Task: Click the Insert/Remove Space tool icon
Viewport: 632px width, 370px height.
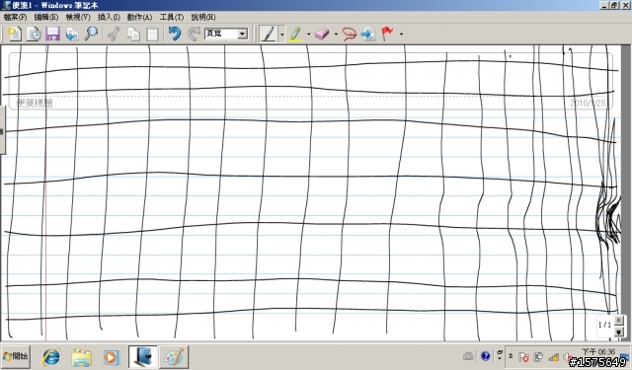Action: point(368,34)
